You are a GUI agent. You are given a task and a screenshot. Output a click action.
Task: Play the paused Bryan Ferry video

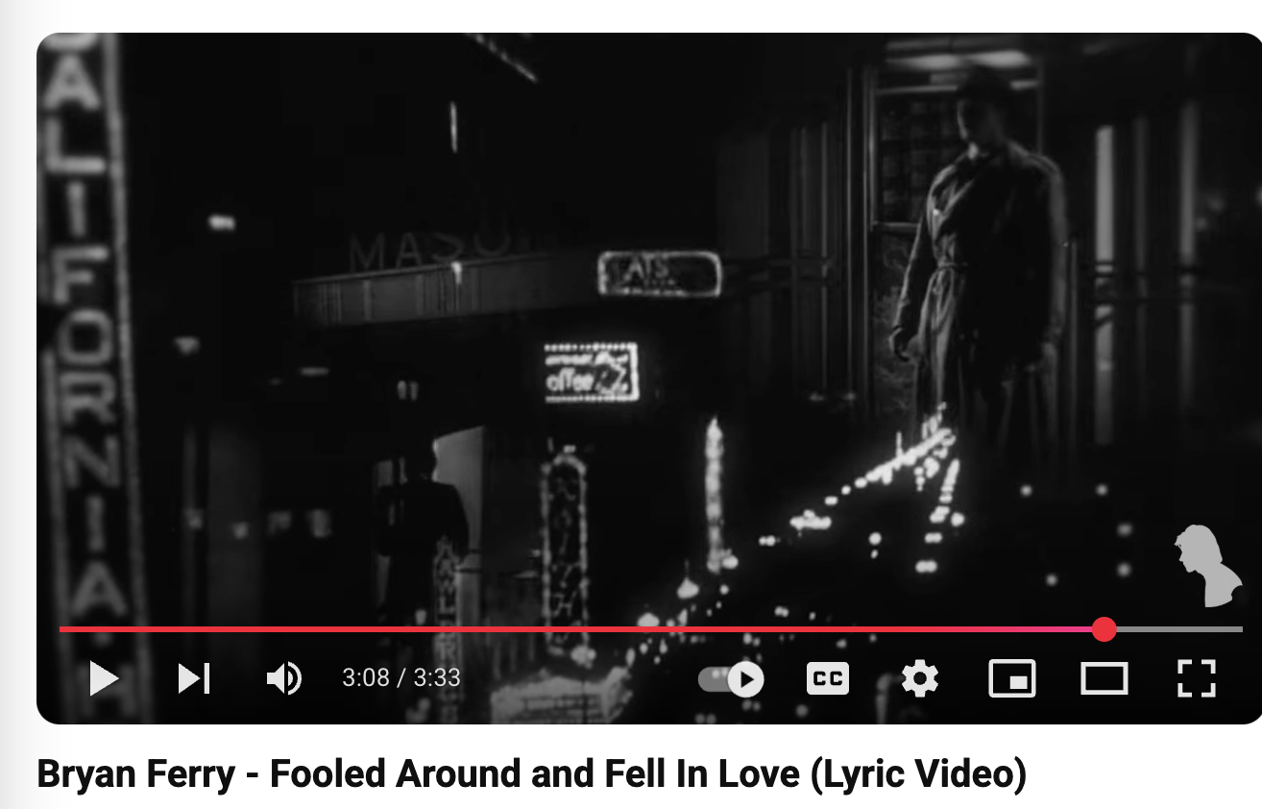click(x=104, y=678)
